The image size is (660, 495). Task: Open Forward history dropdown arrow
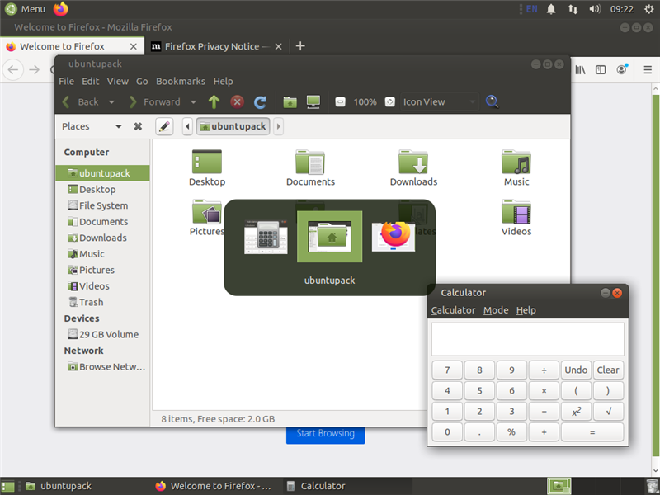click(193, 101)
